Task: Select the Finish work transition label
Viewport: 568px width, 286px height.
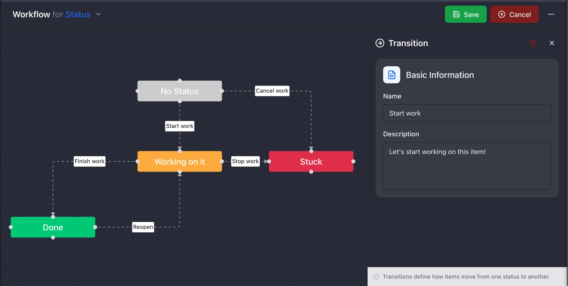Action: [x=89, y=161]
